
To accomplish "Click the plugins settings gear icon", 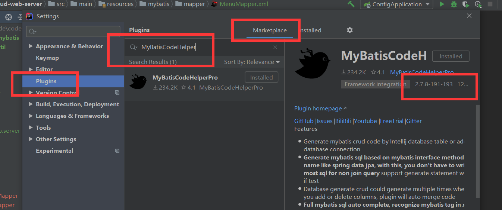I will coord(350,30).
